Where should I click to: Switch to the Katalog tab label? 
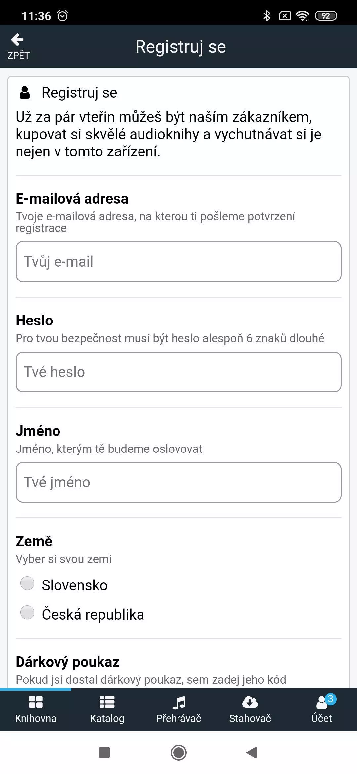107,718
